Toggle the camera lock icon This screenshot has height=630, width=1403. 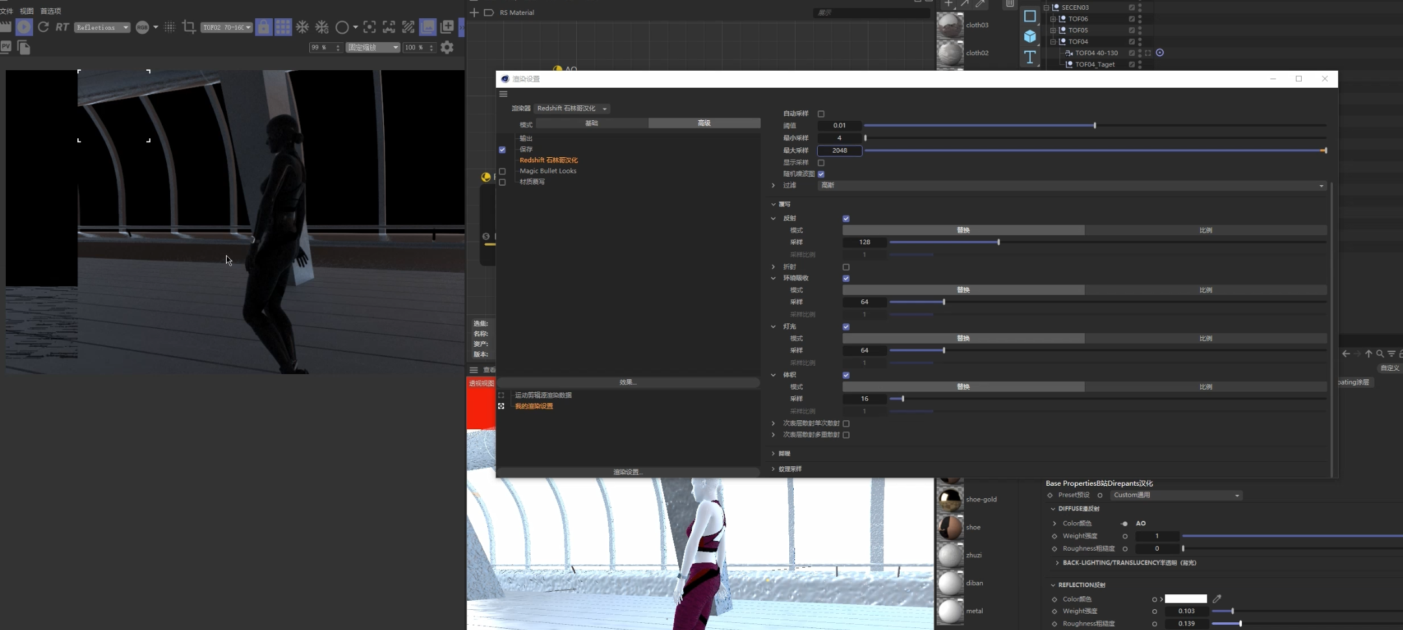[x=264, y=27]
